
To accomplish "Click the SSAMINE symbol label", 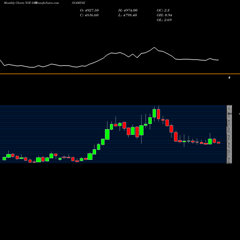I will [79, 3].
